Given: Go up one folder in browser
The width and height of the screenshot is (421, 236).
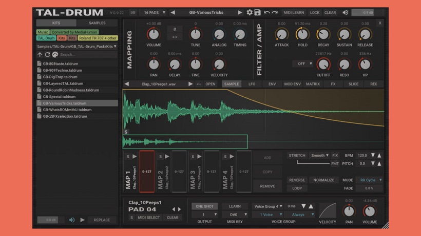Looking at the screenshot, I should coord(40,55).
